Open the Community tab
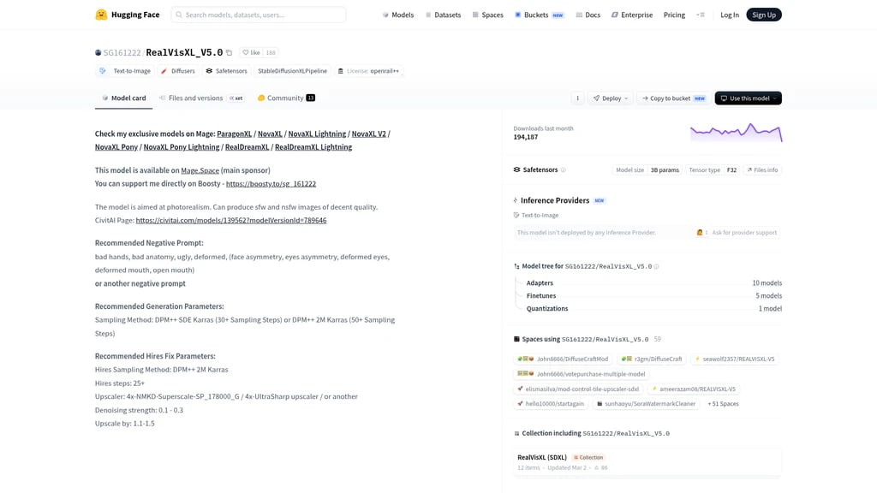The image size is (877, 493). [x=286, y=98]
